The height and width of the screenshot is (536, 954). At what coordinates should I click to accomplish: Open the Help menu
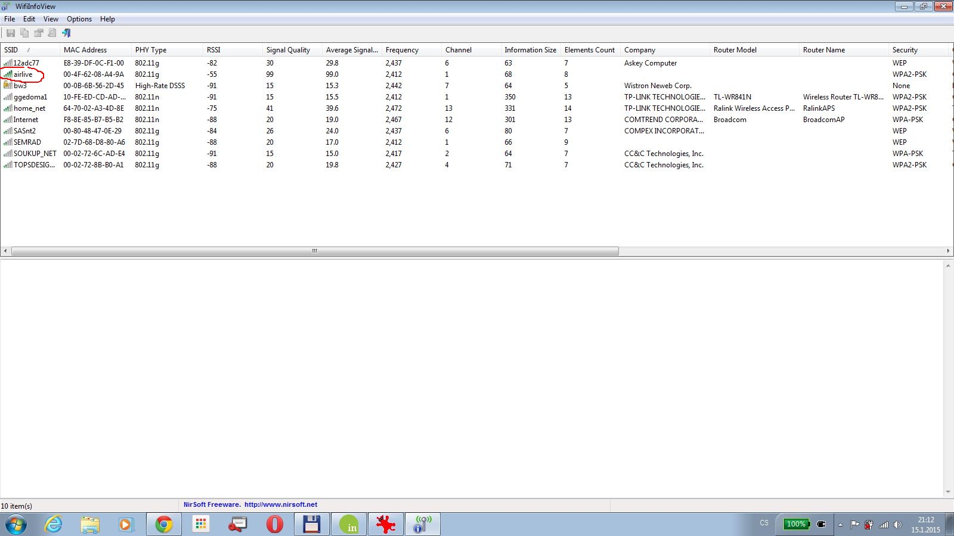pos(107,19)
